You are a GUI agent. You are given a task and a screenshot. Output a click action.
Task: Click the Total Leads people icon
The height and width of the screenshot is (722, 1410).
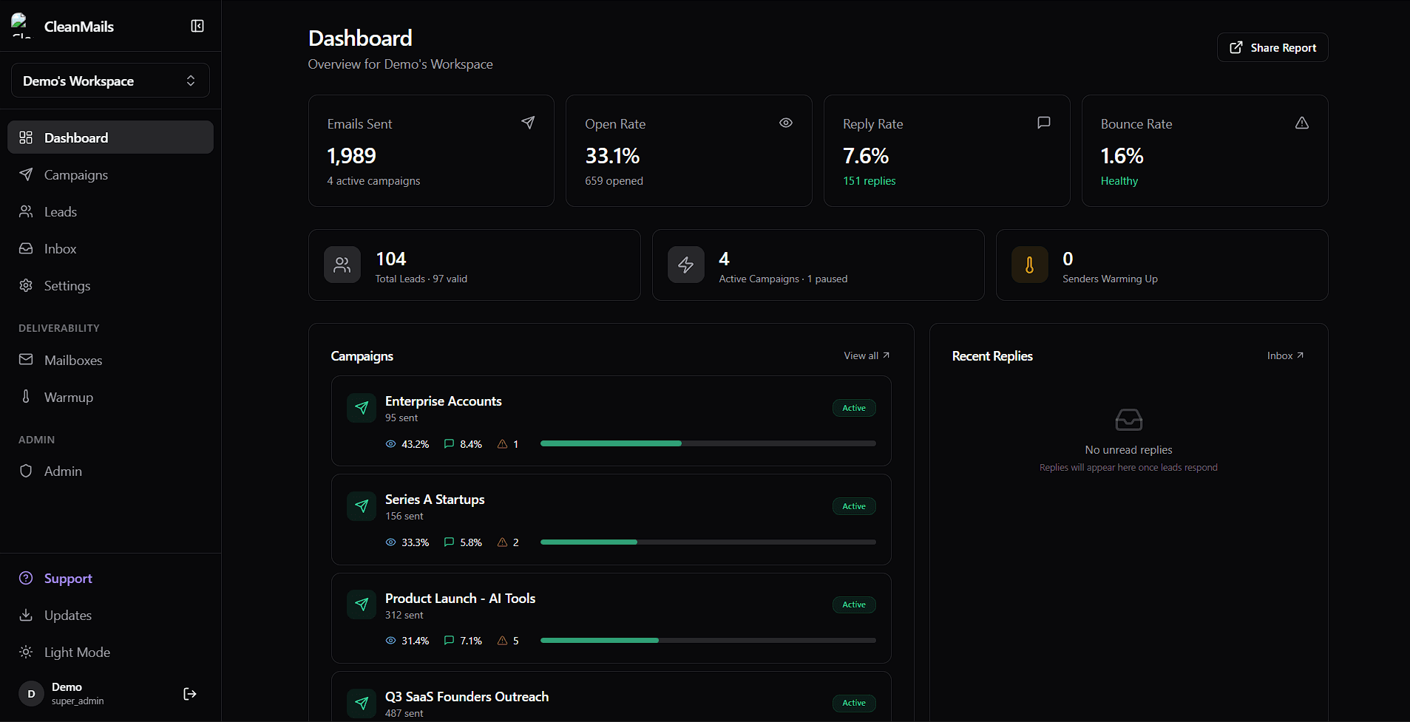click(x=342, y=265)
